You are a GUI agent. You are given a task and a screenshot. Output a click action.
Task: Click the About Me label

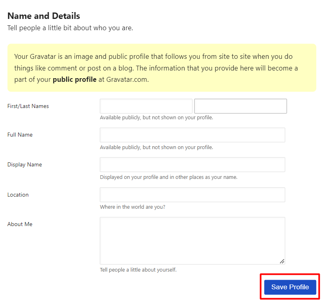click(20, 224)
